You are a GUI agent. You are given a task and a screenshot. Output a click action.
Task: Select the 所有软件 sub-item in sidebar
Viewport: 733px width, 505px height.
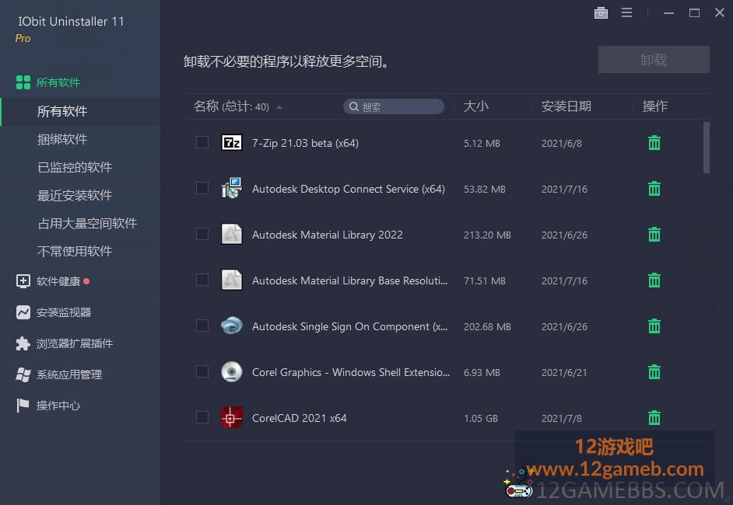(80, 111)
